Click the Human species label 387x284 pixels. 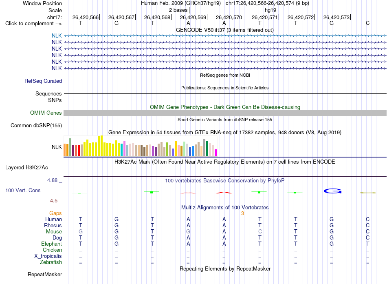tap(53, 219)
